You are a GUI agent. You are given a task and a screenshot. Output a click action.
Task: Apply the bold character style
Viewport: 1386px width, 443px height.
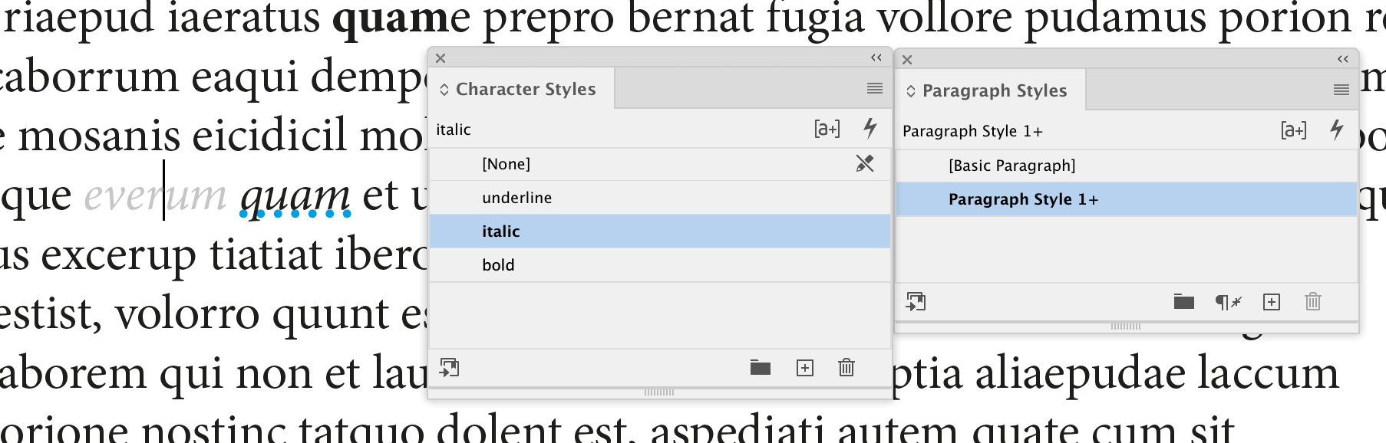click(498, 265)
